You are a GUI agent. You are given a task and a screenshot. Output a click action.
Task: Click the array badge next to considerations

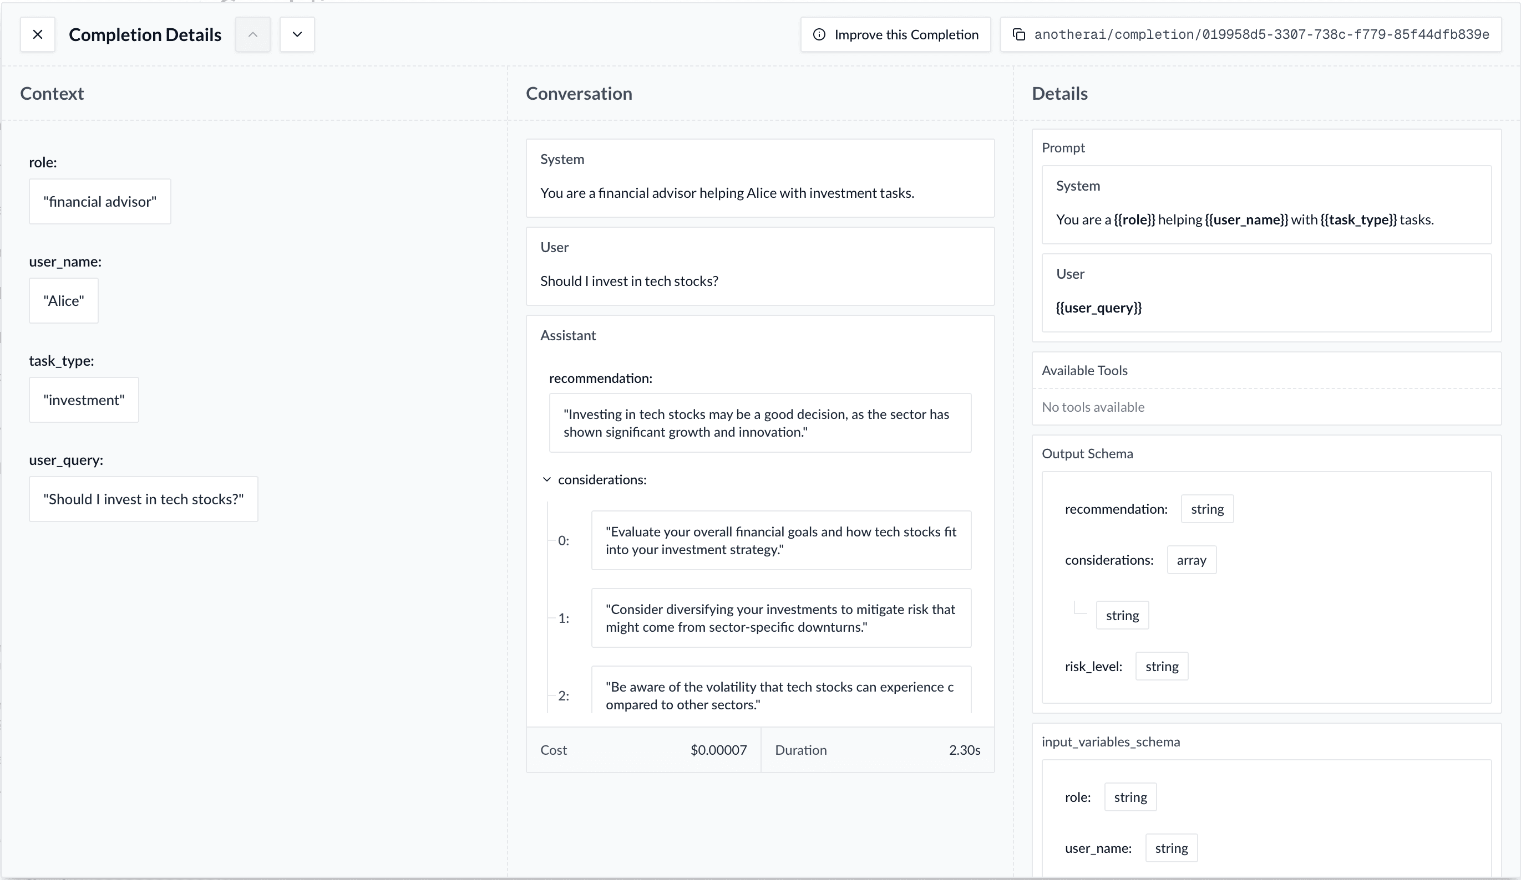pos(1192,560)
